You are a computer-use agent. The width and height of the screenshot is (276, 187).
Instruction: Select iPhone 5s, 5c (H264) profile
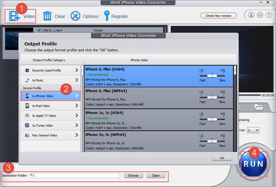159,120
